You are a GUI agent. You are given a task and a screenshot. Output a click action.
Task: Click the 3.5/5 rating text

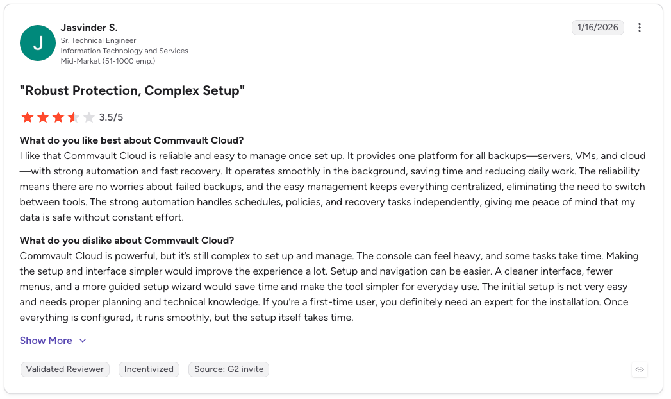point(111,117)
